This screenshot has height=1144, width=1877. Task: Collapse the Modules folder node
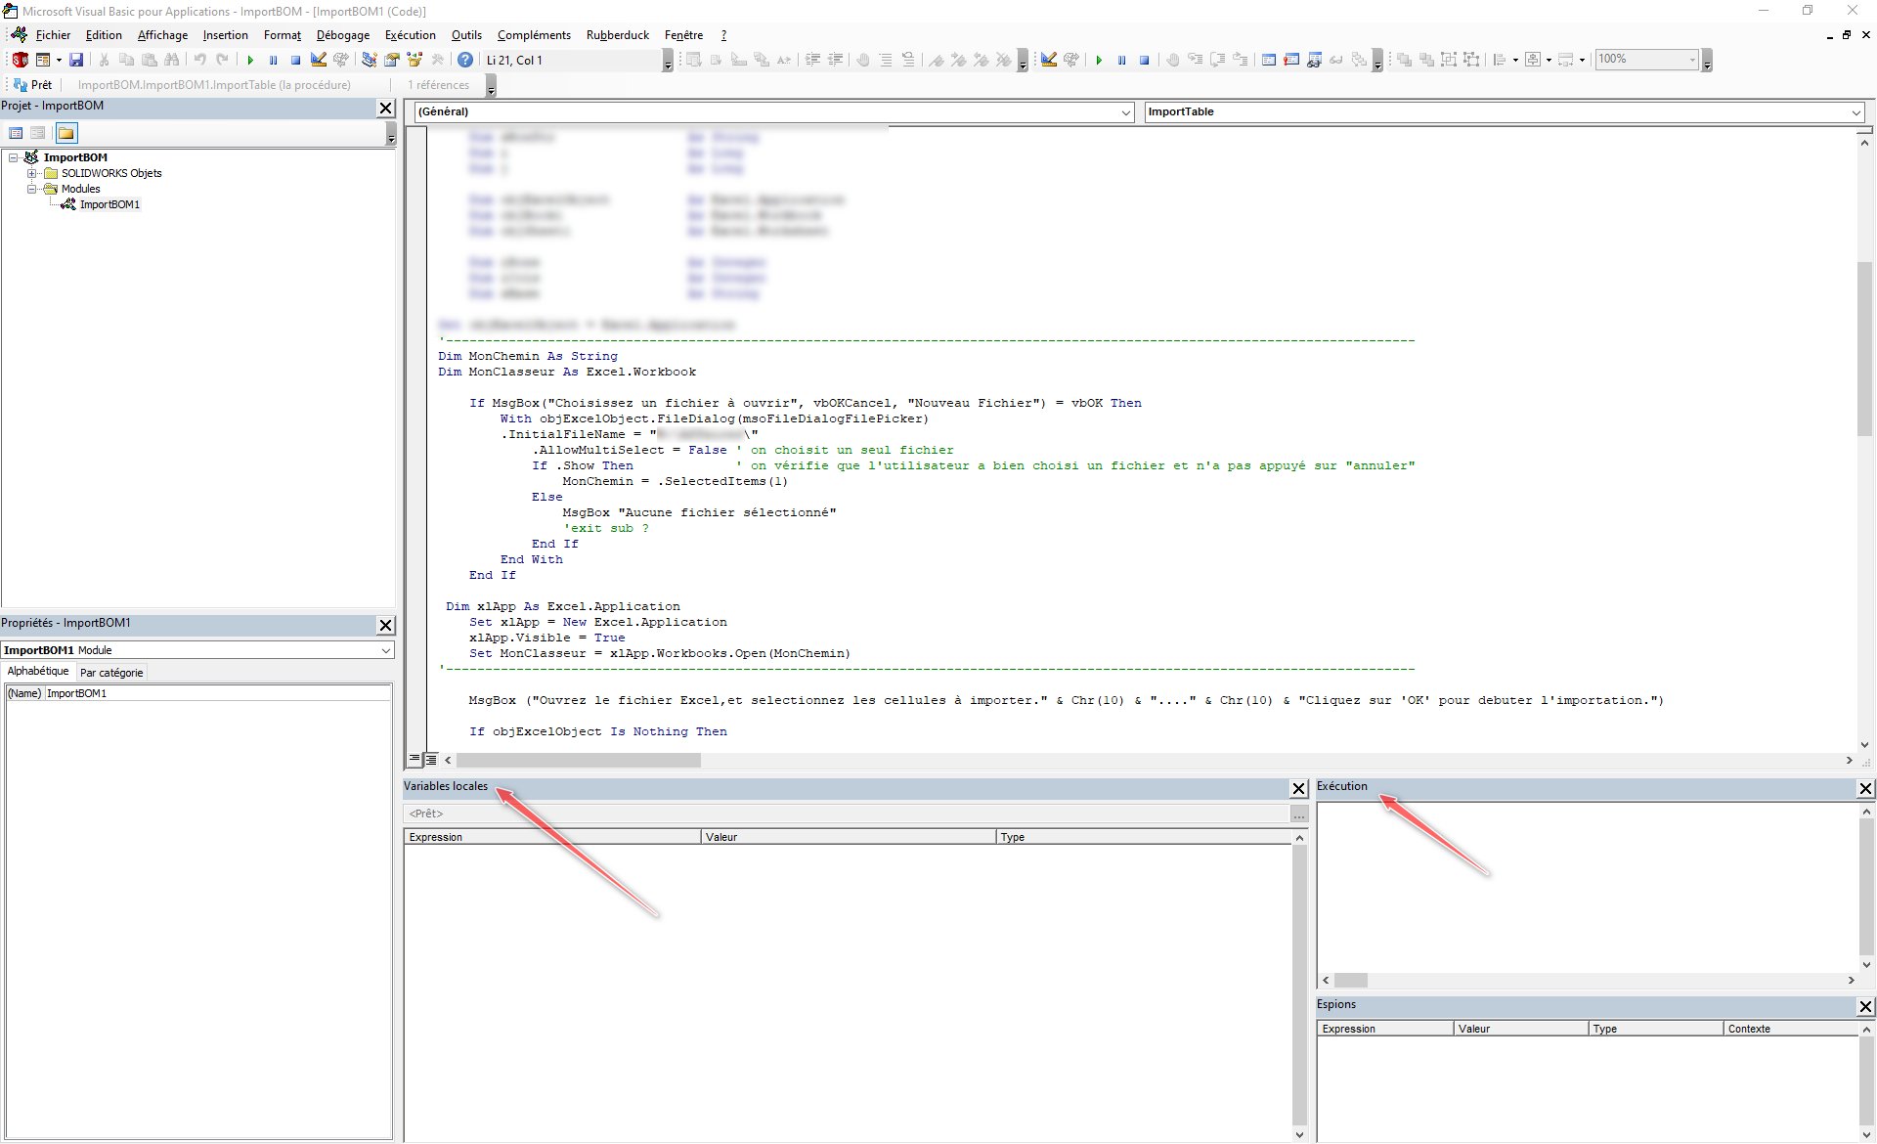click(x=31, y=189)
